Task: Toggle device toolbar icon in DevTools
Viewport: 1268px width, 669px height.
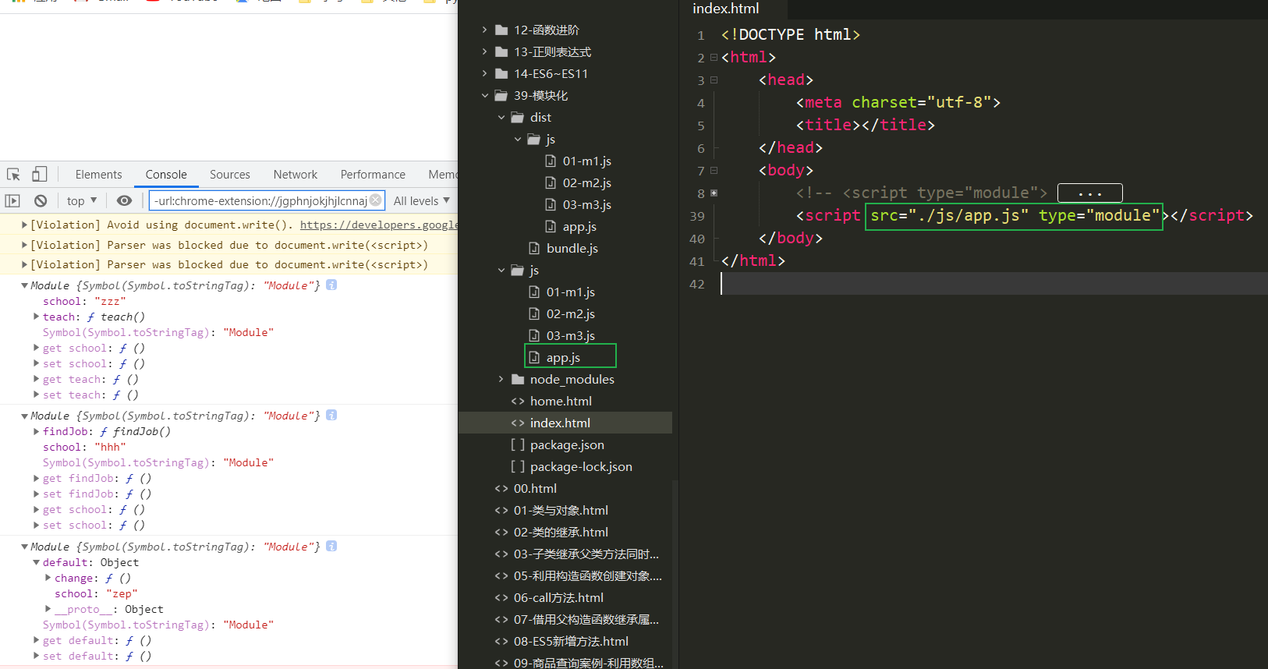Action: [39, 175]
